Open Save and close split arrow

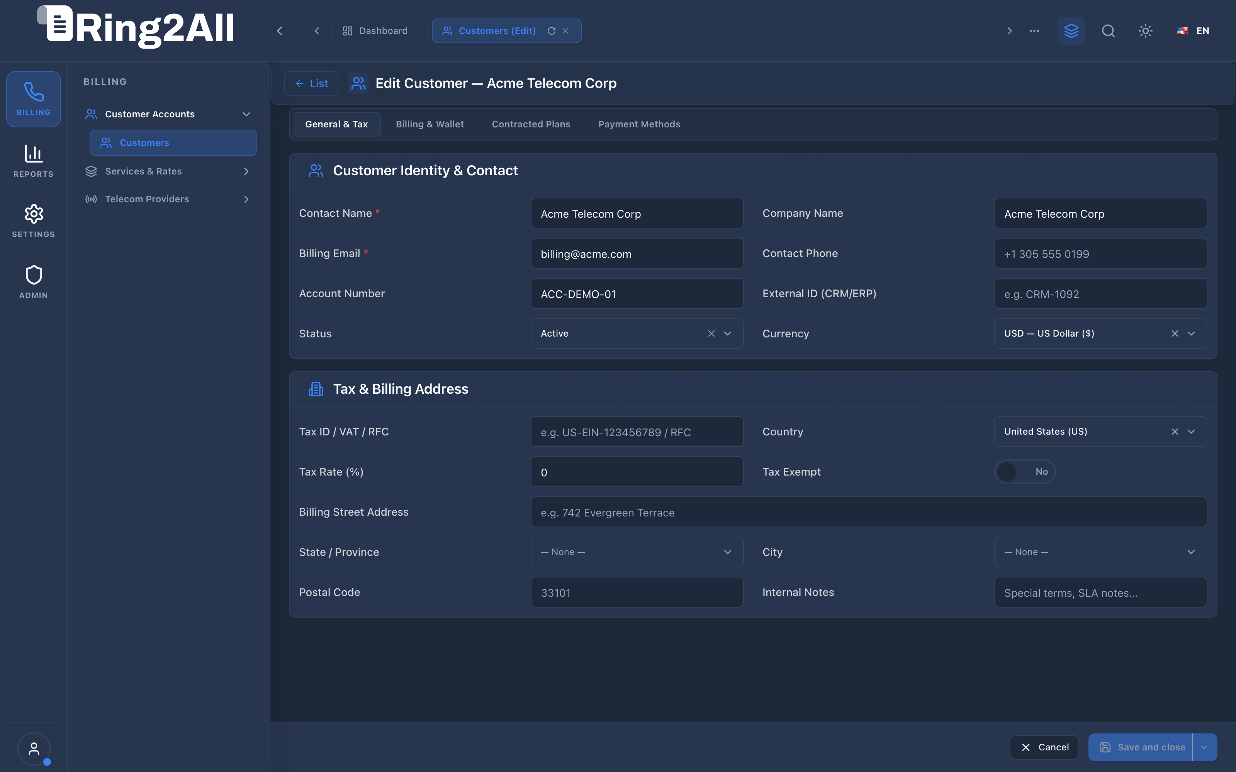(x=1204, y=748)
